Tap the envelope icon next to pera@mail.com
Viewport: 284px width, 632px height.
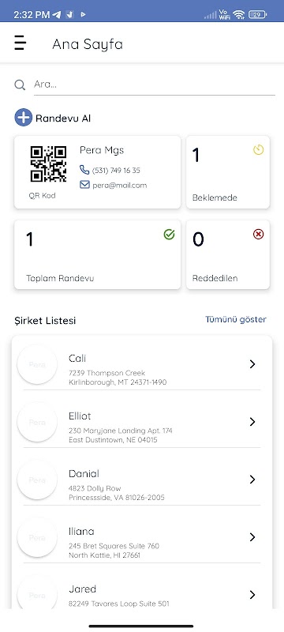coord(84,185)
